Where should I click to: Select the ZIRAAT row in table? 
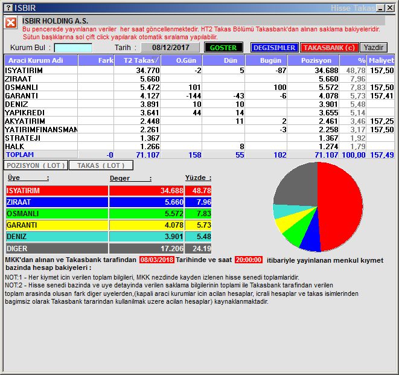[x=199, y=79]
